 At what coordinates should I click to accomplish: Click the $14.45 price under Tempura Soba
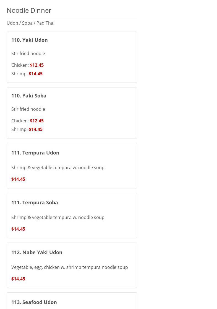[18, 229]
